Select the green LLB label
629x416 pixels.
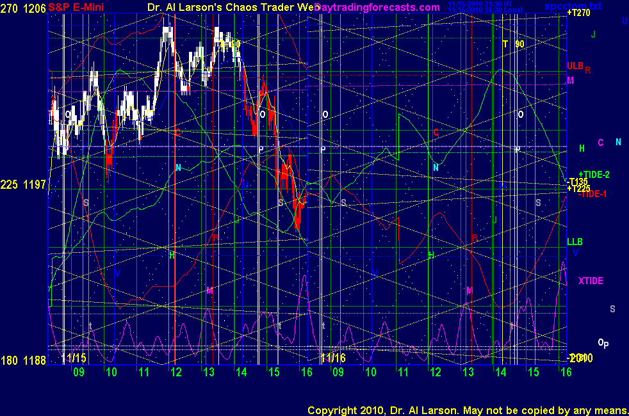(x=575, y=242)
